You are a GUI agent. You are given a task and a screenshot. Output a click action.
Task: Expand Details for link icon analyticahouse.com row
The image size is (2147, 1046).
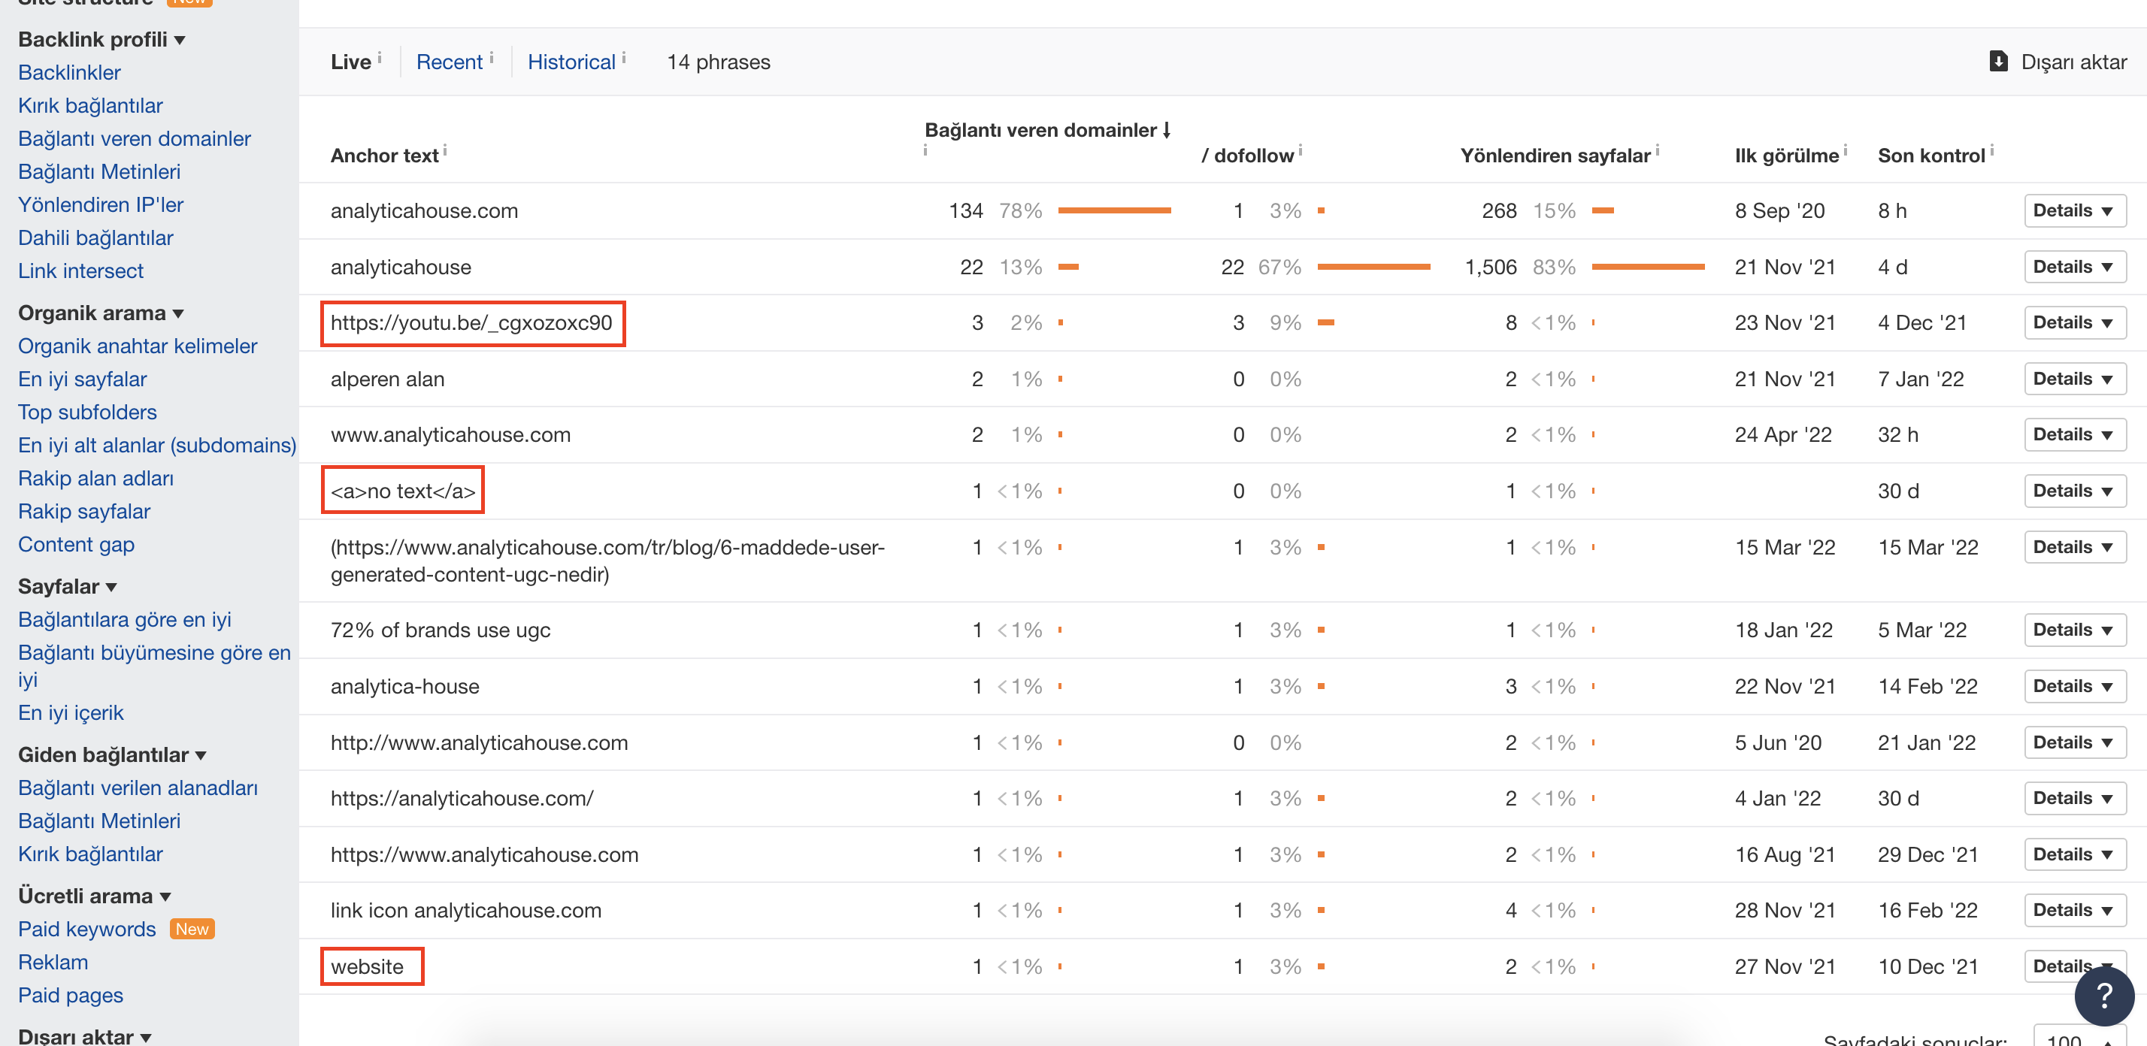[2075, 910]
